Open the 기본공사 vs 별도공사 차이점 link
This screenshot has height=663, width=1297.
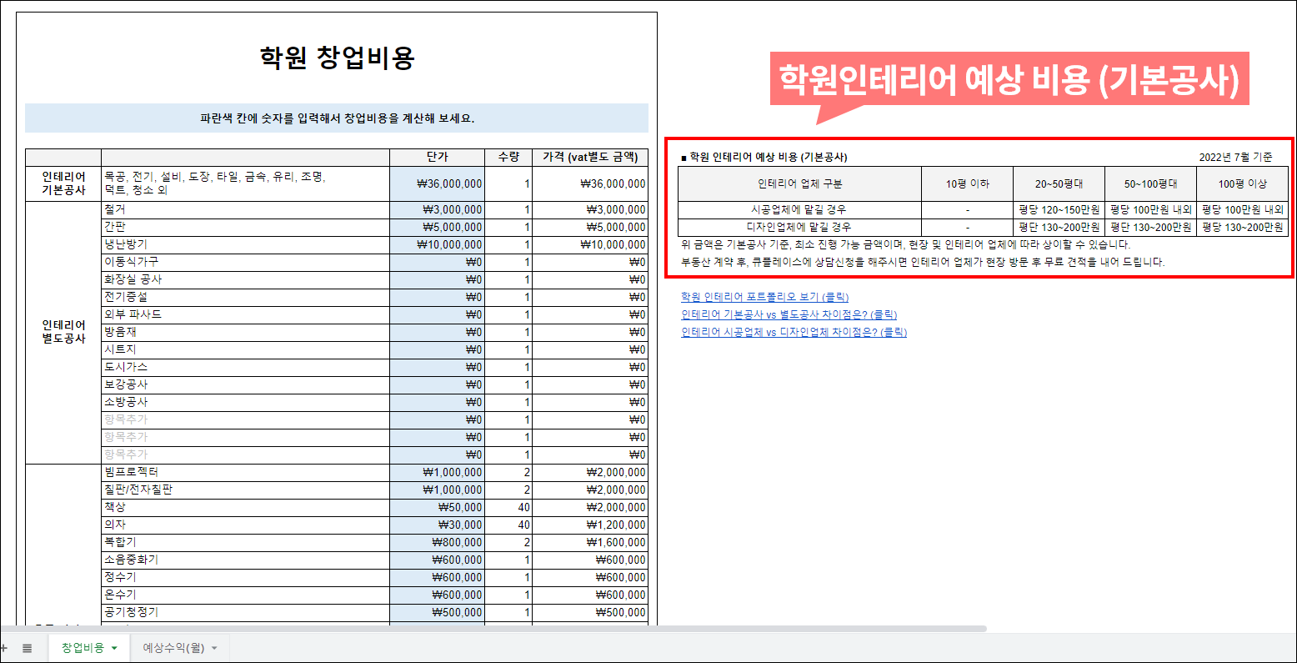789,314
